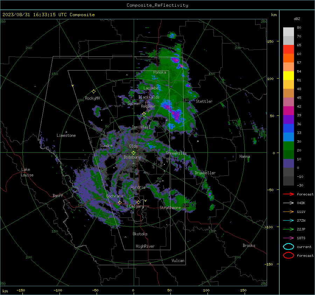Select the magenta 42–39 dBZ swatch

(x=288, y=110)
